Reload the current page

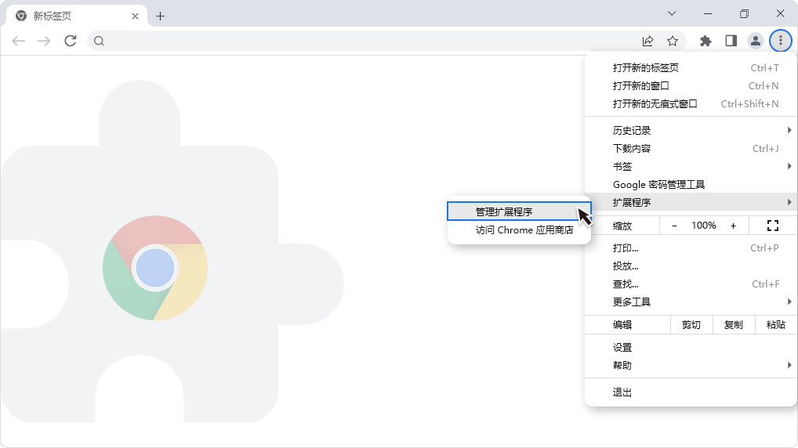pyautogui.click(x=71, y=41)
